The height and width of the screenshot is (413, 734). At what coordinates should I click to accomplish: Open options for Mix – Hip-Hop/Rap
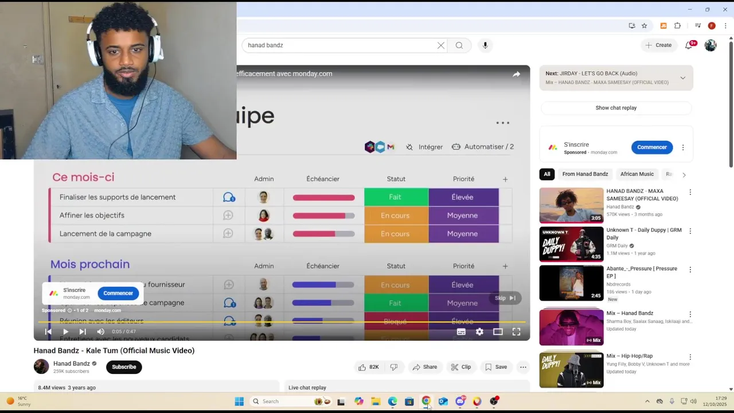[x=690, y=357]
